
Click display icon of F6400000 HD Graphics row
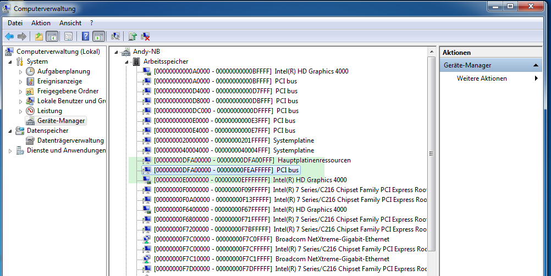pyautogui.click(x=146, y=210)
